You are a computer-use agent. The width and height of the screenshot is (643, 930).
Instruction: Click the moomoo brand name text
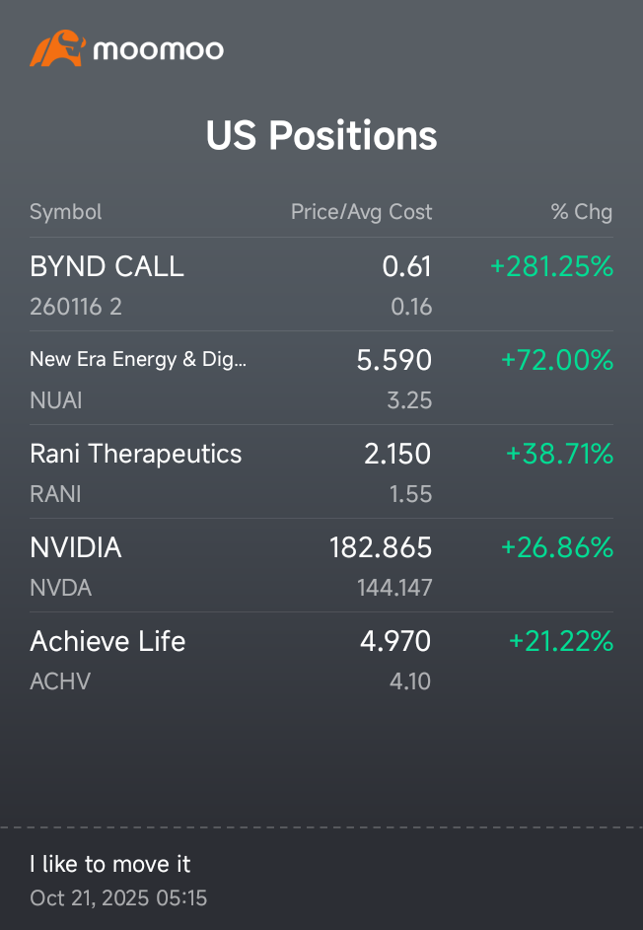(159, 50)
